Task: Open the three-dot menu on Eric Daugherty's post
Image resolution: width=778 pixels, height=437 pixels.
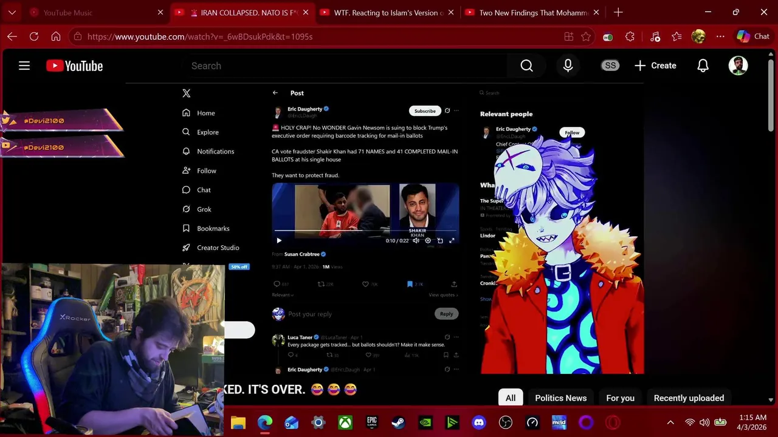Action: coord(456,110)
